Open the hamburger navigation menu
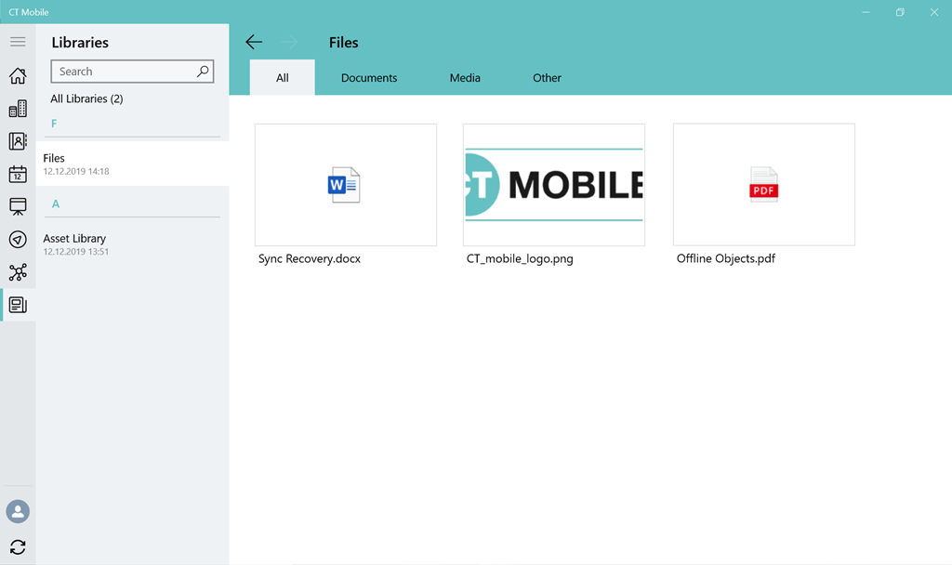 [x=18, y=42]
